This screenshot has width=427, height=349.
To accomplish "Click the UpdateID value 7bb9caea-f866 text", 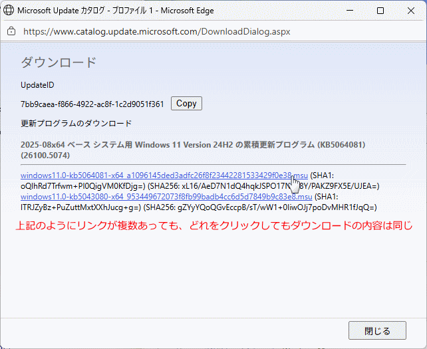I will coord(92,104).
